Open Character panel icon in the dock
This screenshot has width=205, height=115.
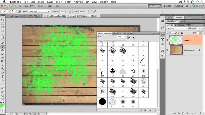pos(162,51)
